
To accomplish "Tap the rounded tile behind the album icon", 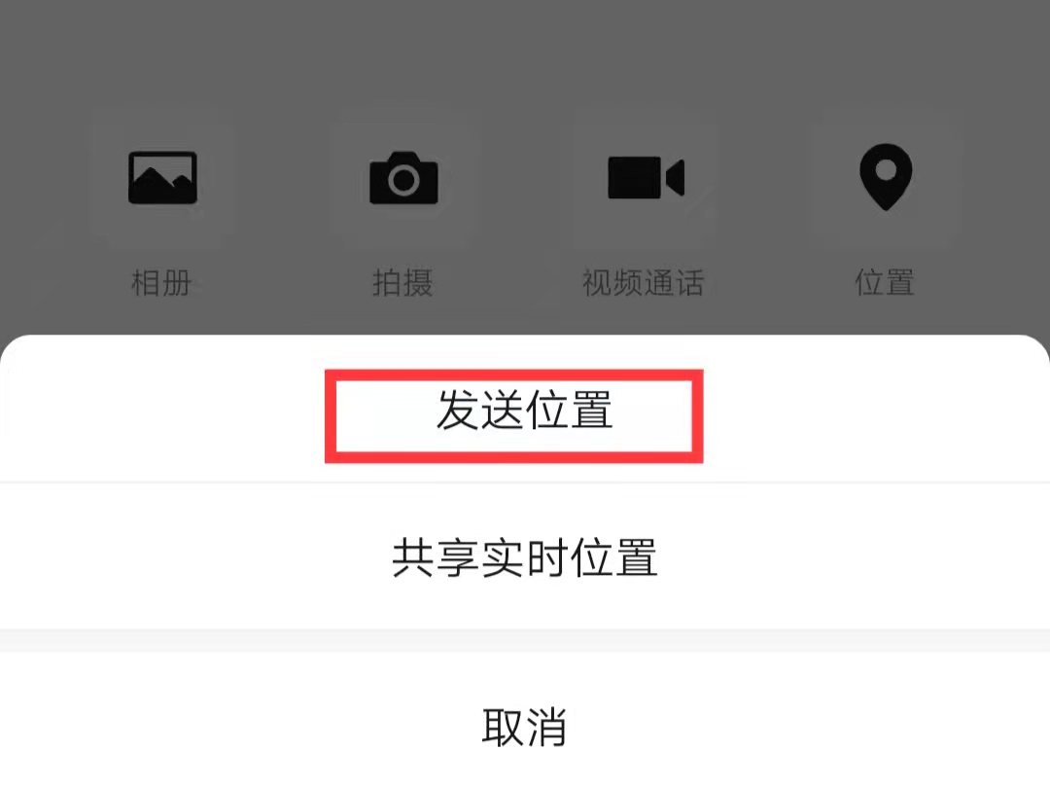I will (162, 178).
